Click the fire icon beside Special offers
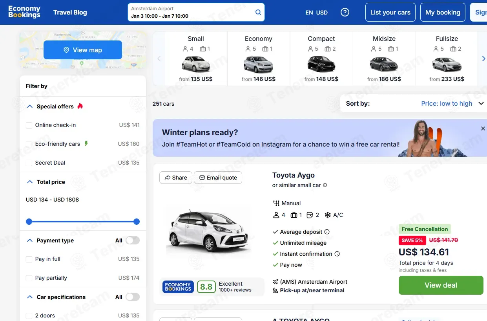Screen dimensions: 487x321 pos(80,106)
